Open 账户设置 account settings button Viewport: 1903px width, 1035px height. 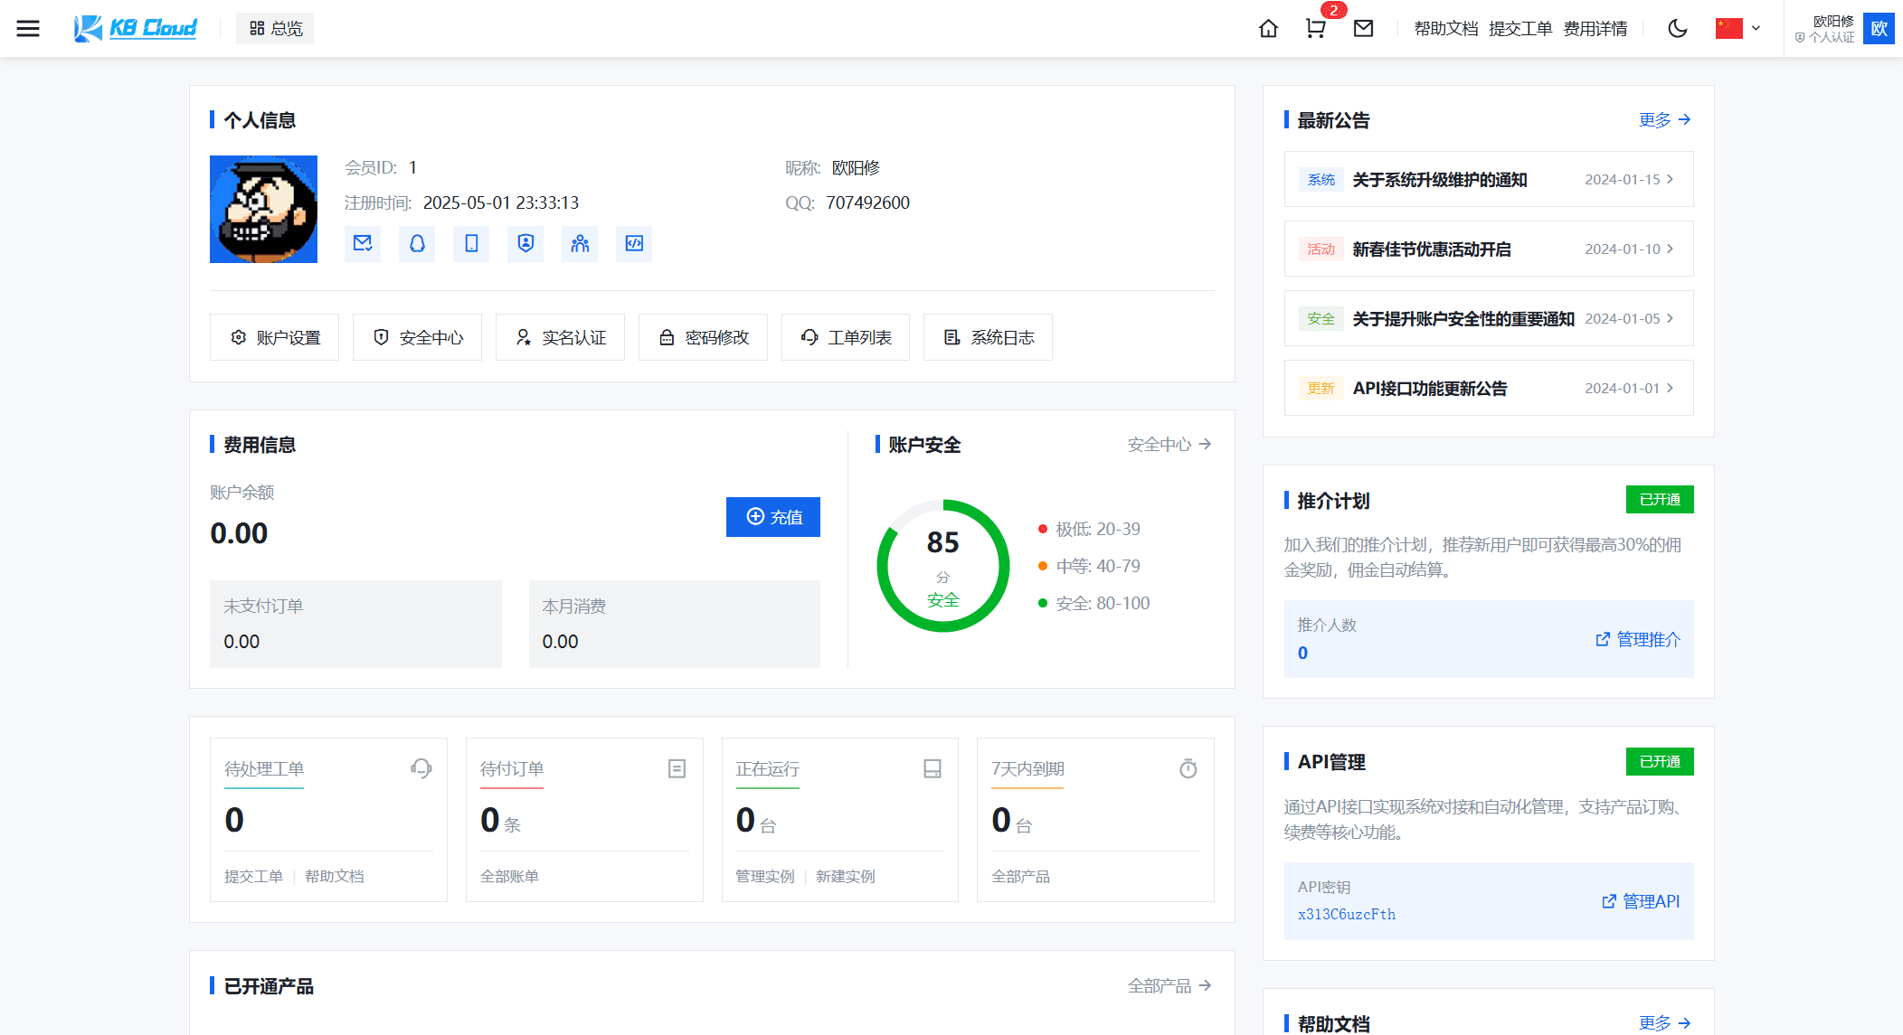(x=274, y=337)
